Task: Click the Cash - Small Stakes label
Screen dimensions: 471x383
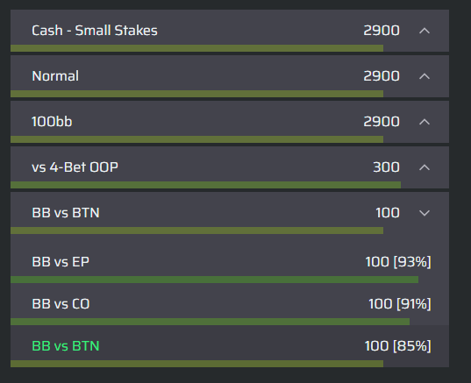Action: coord(95,31)
